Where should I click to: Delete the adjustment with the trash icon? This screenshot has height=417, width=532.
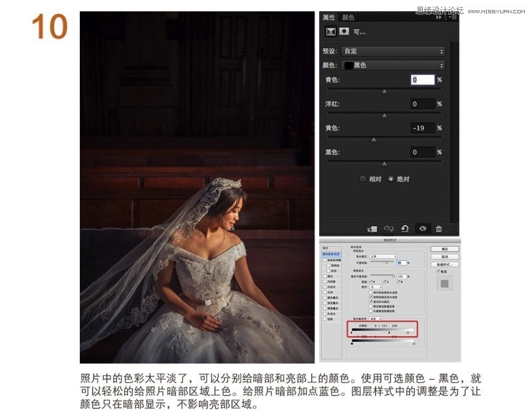point(439,228)
